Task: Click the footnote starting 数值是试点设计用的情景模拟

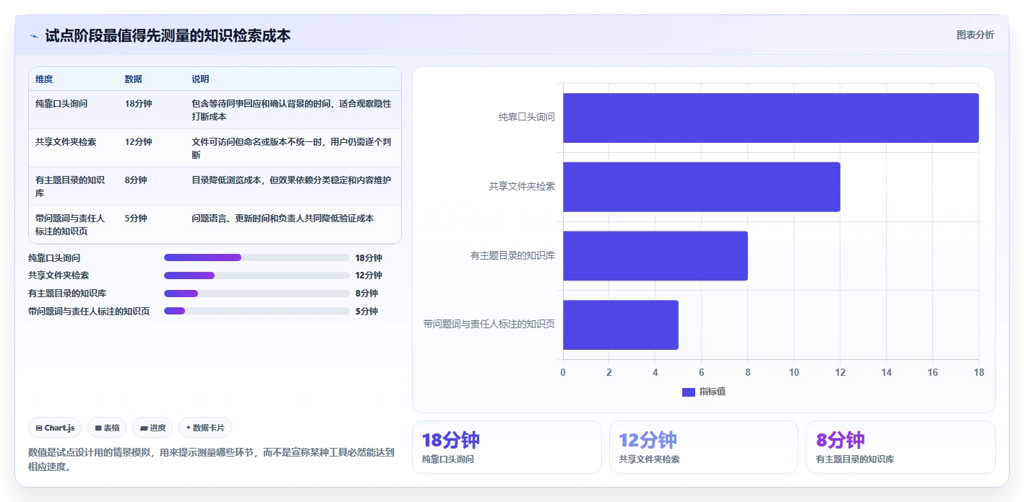Action: coord(212,459)
